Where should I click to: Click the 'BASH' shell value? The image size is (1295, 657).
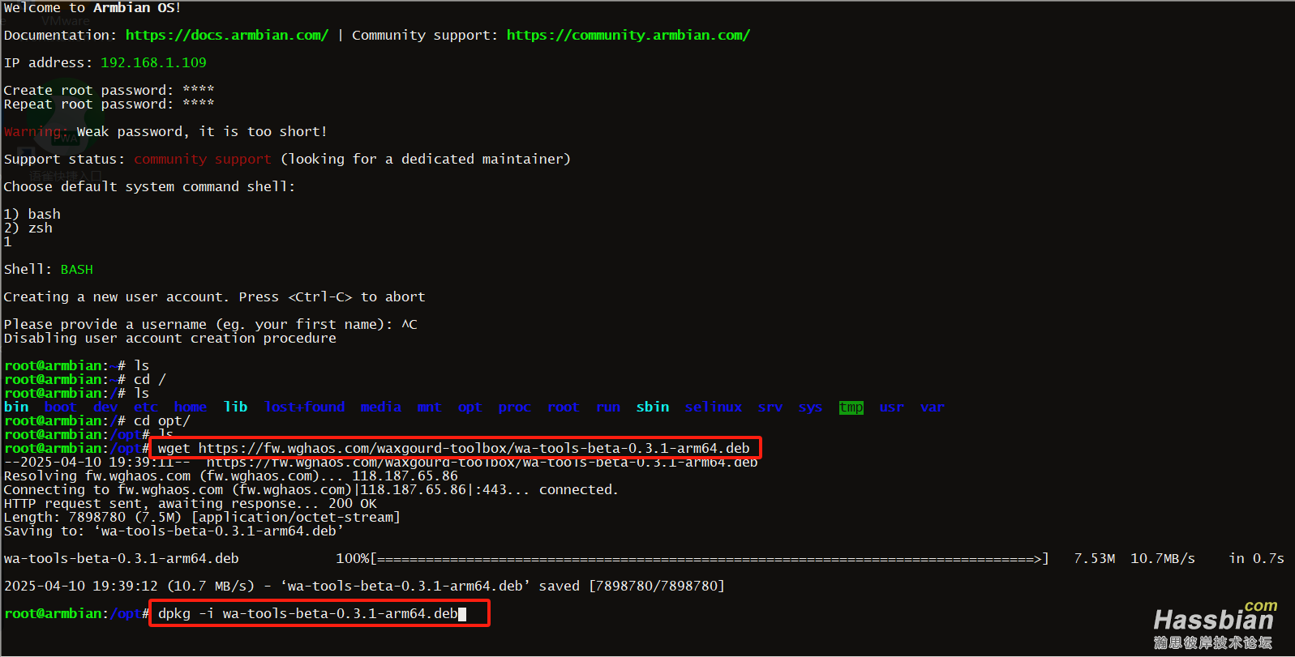[77, 269]
